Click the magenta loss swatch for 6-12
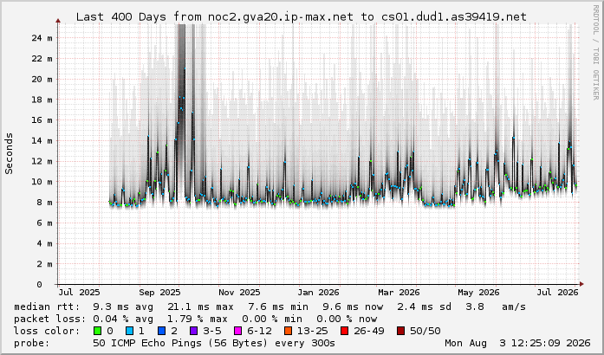604x355 pixels. (238, 331)
